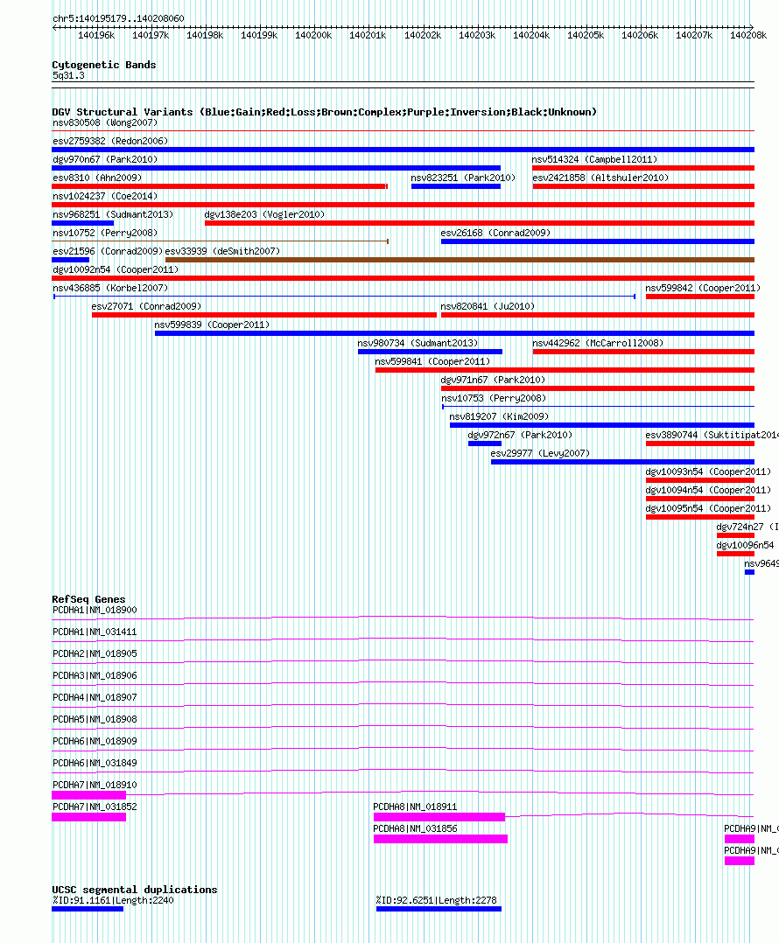The width and height of the screenshot is (779, 943).
Task: Click PCDHA3|NM_018906 gene label
Action: (95, 676)
